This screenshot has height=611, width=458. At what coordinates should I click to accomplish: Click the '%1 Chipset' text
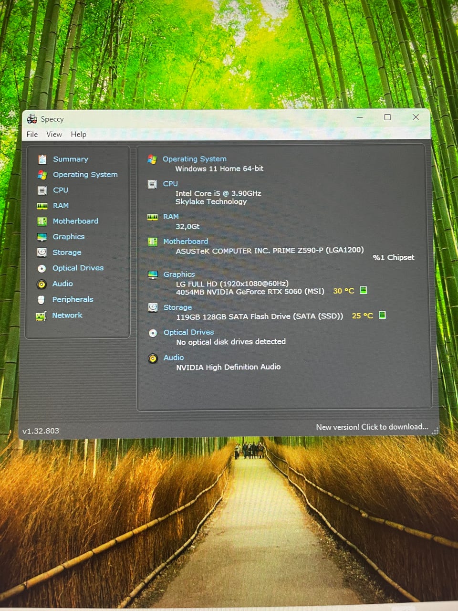click(394, 258)
